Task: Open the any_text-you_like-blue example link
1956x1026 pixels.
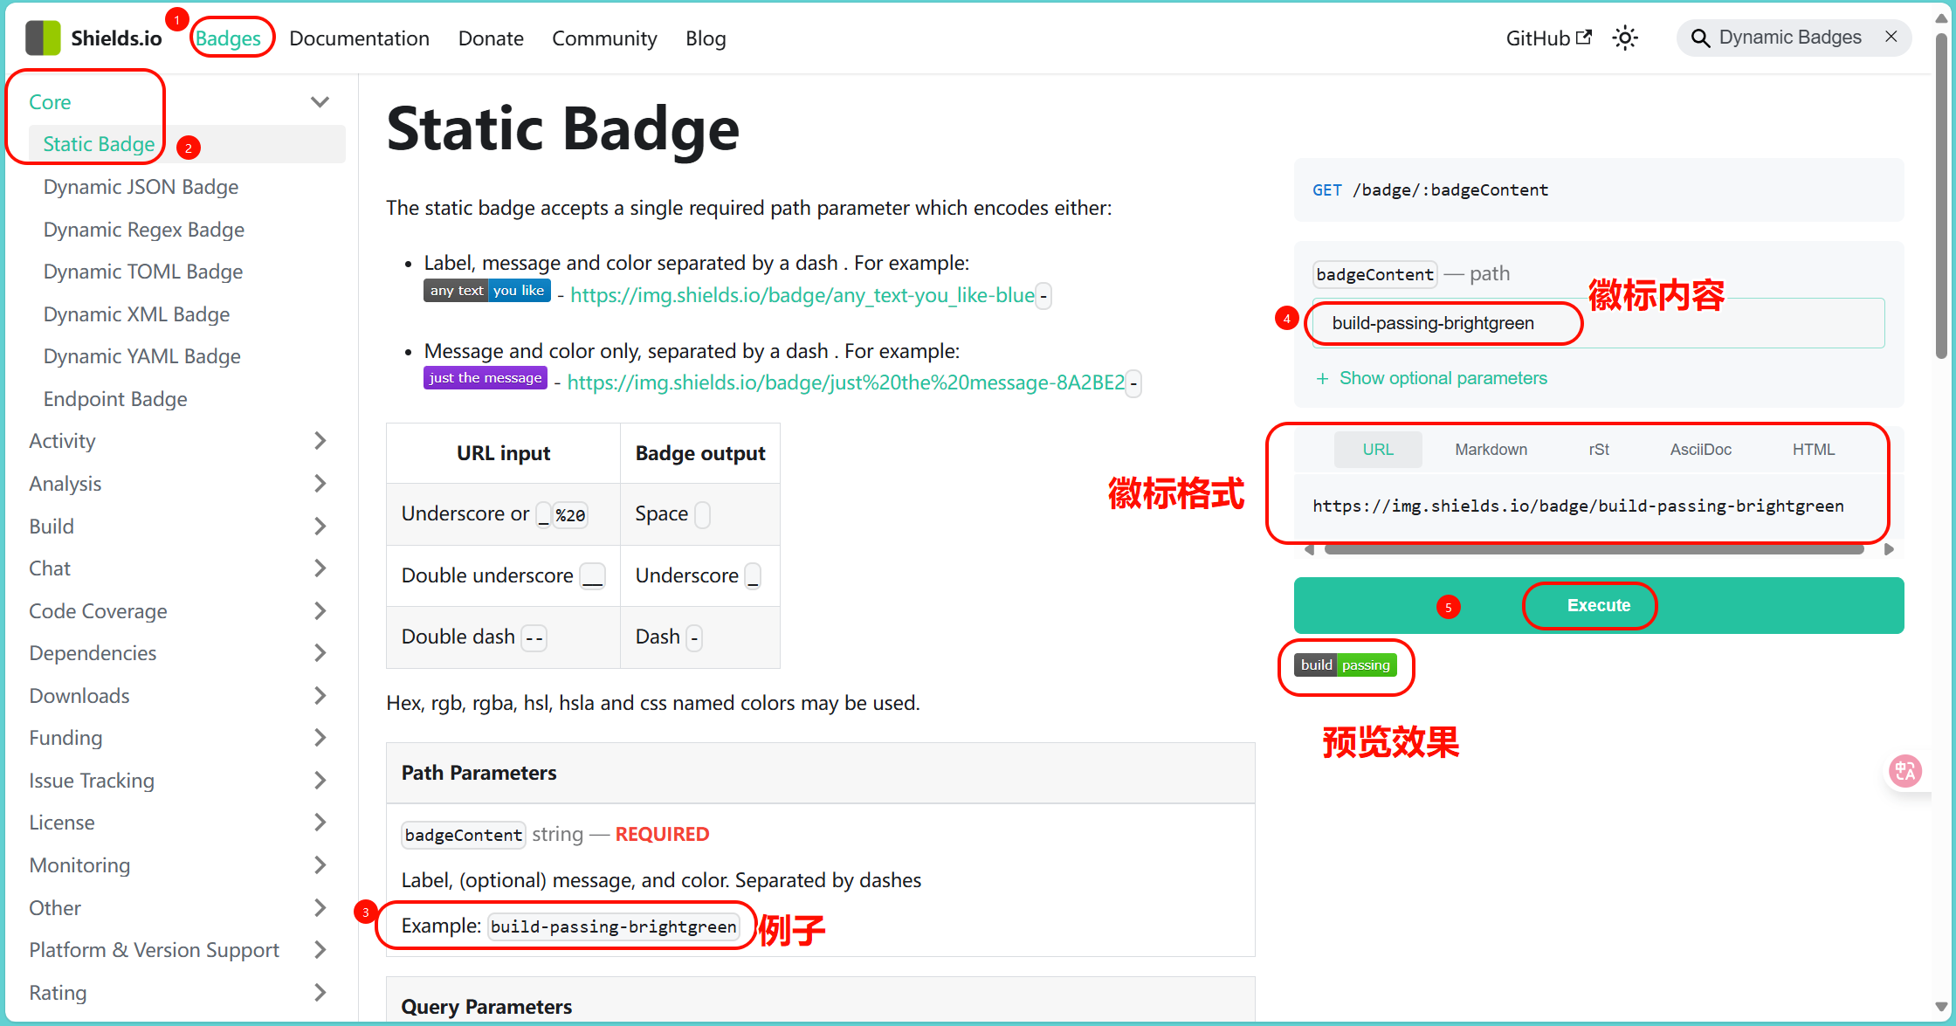Action: click(x=802, y=295)
